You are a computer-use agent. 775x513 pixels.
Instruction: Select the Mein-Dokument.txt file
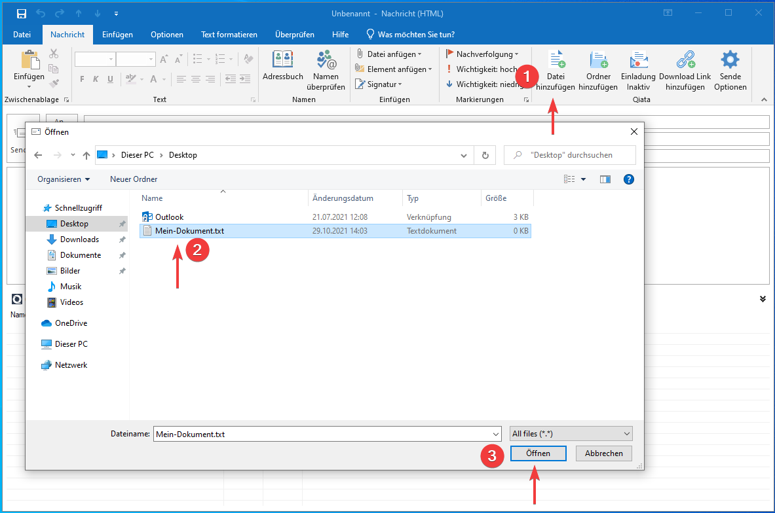189,231
